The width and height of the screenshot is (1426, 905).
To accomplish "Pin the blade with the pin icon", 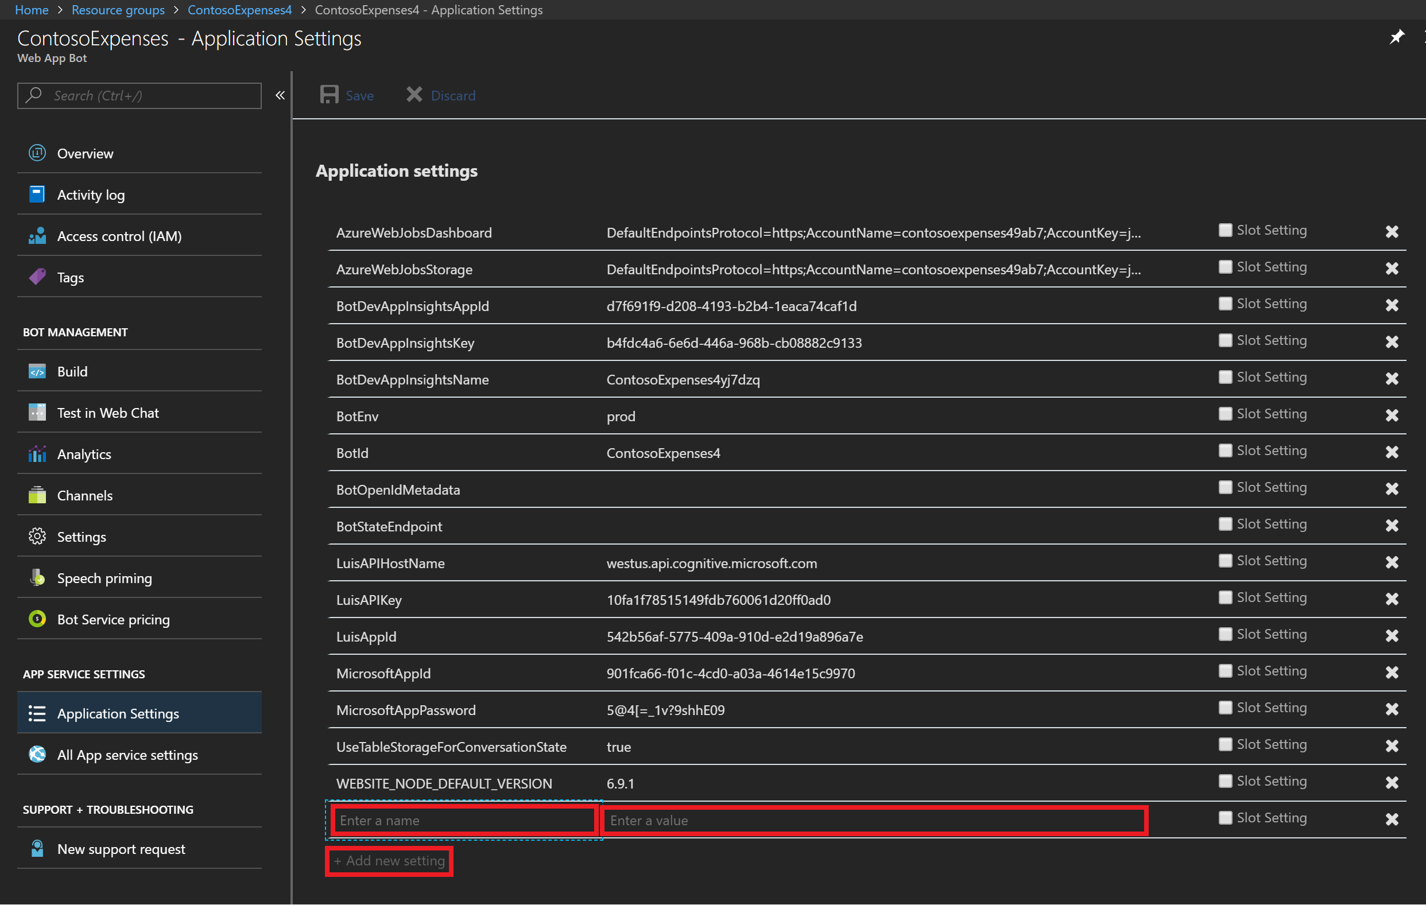I will 1397,37.
